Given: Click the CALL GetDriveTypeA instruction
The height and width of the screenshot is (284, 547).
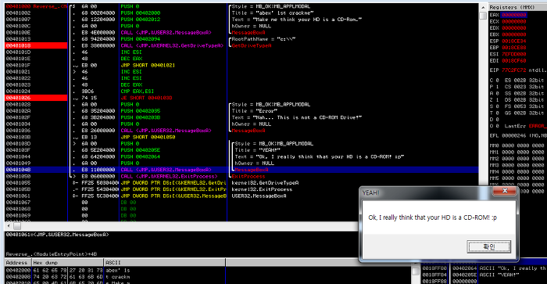Looking at the screenshot, I should (172, 45).
